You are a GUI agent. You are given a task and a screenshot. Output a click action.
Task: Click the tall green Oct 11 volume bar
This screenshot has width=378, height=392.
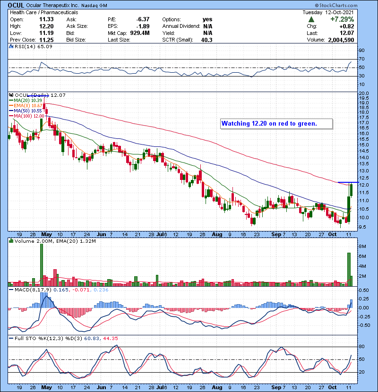349,269
